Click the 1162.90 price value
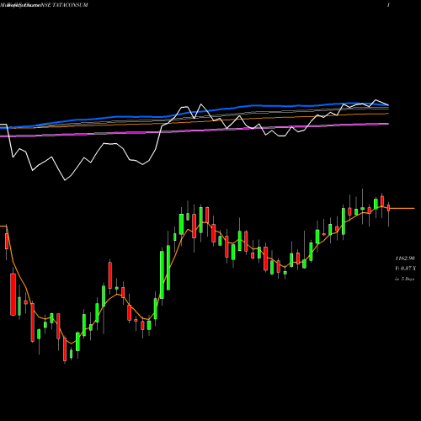This screenshot has height=421, width=421. tap(405, 258)
